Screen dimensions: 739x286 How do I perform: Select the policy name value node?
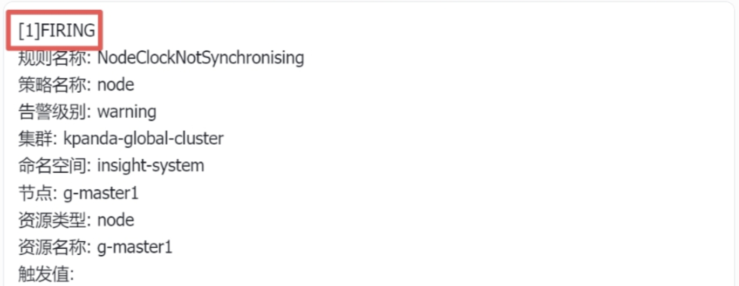coord(115,85)
